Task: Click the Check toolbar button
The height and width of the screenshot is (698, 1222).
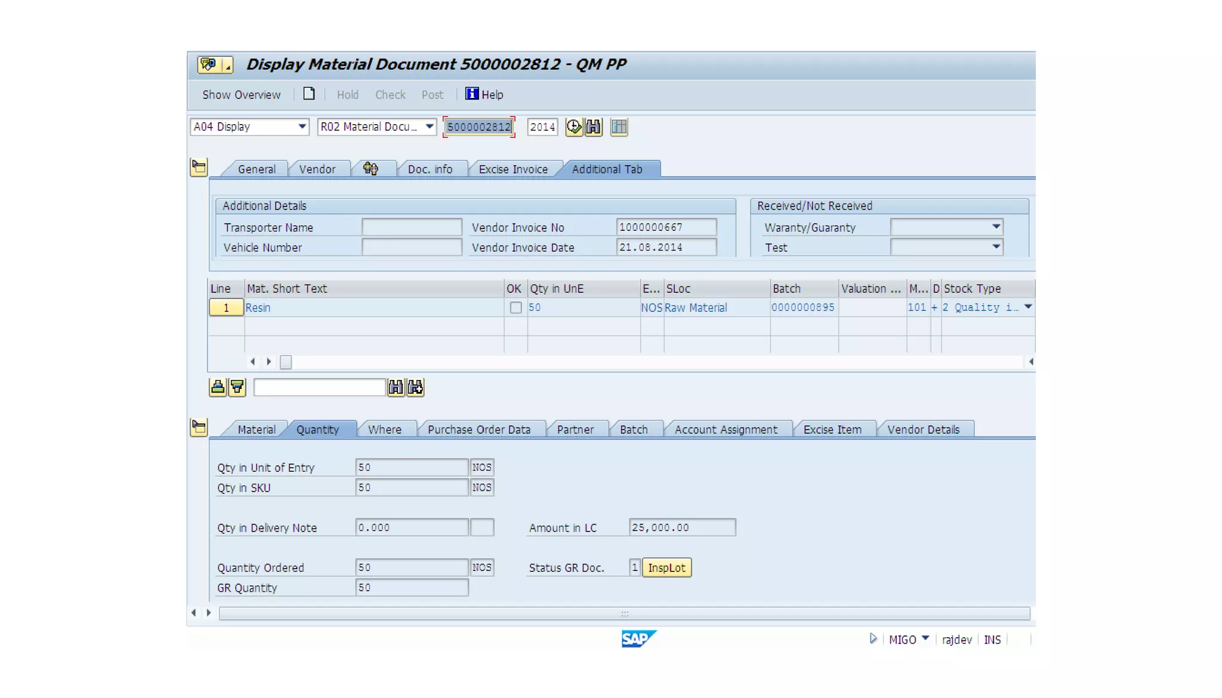Action: (390, 94)
